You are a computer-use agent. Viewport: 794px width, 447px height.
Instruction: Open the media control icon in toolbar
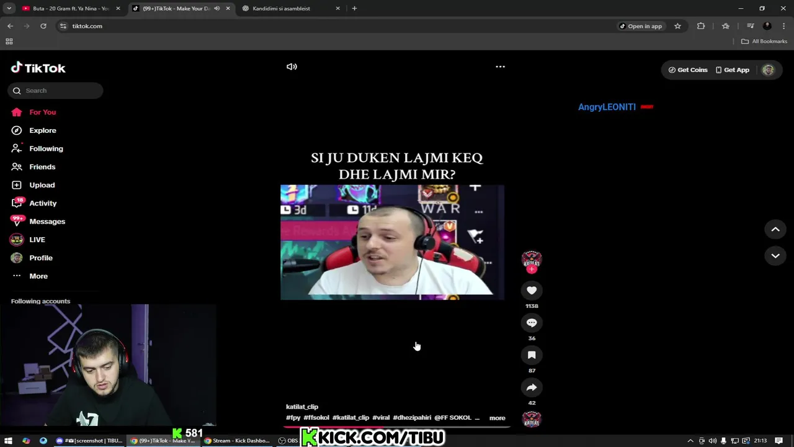[x=750, y=26]
